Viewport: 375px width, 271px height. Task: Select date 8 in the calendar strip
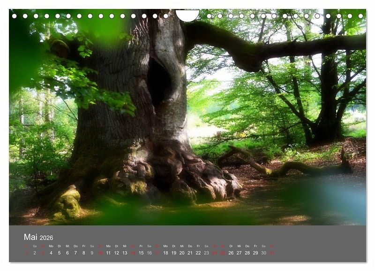tap(84, 253)
